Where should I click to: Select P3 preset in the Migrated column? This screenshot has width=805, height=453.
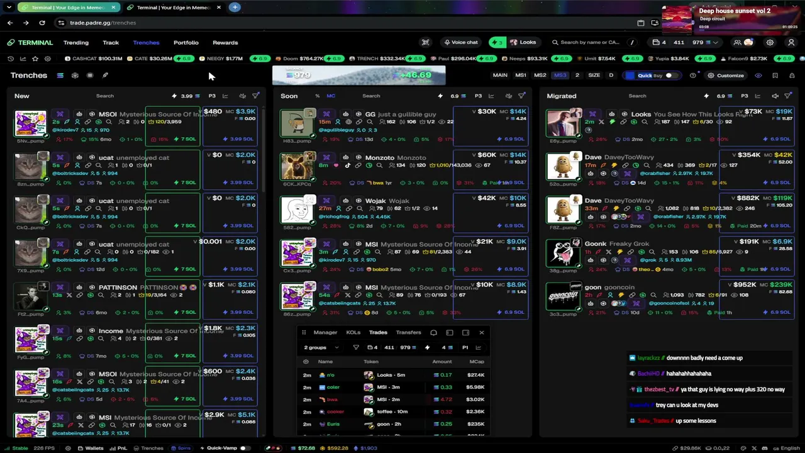745,96
